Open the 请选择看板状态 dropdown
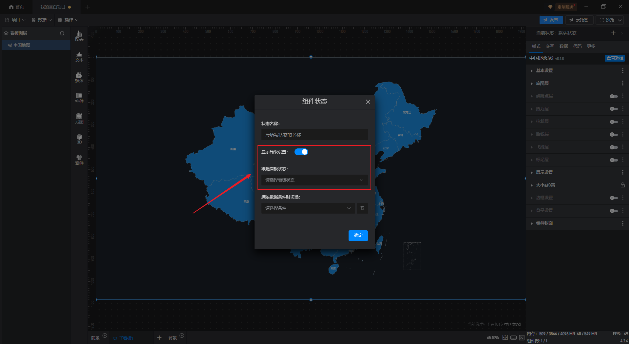 (314, 180)
